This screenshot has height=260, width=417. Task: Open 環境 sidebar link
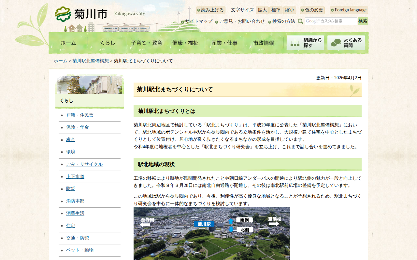tap(71, 152)
